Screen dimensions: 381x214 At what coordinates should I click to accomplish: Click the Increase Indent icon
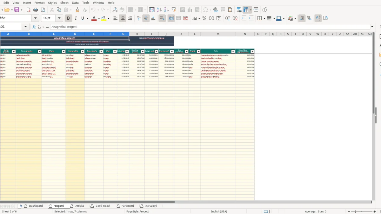(244, 18)
